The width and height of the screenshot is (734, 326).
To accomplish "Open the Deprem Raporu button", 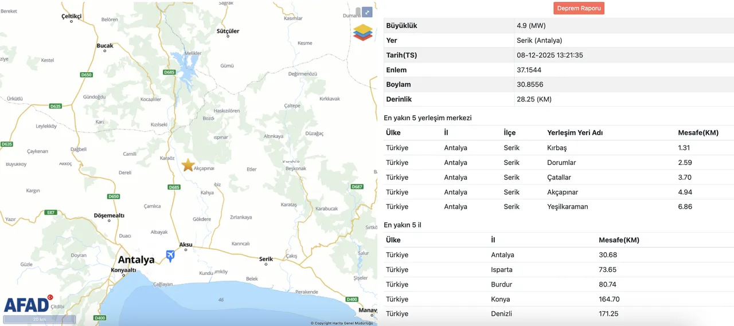I will tap(579, 9).
